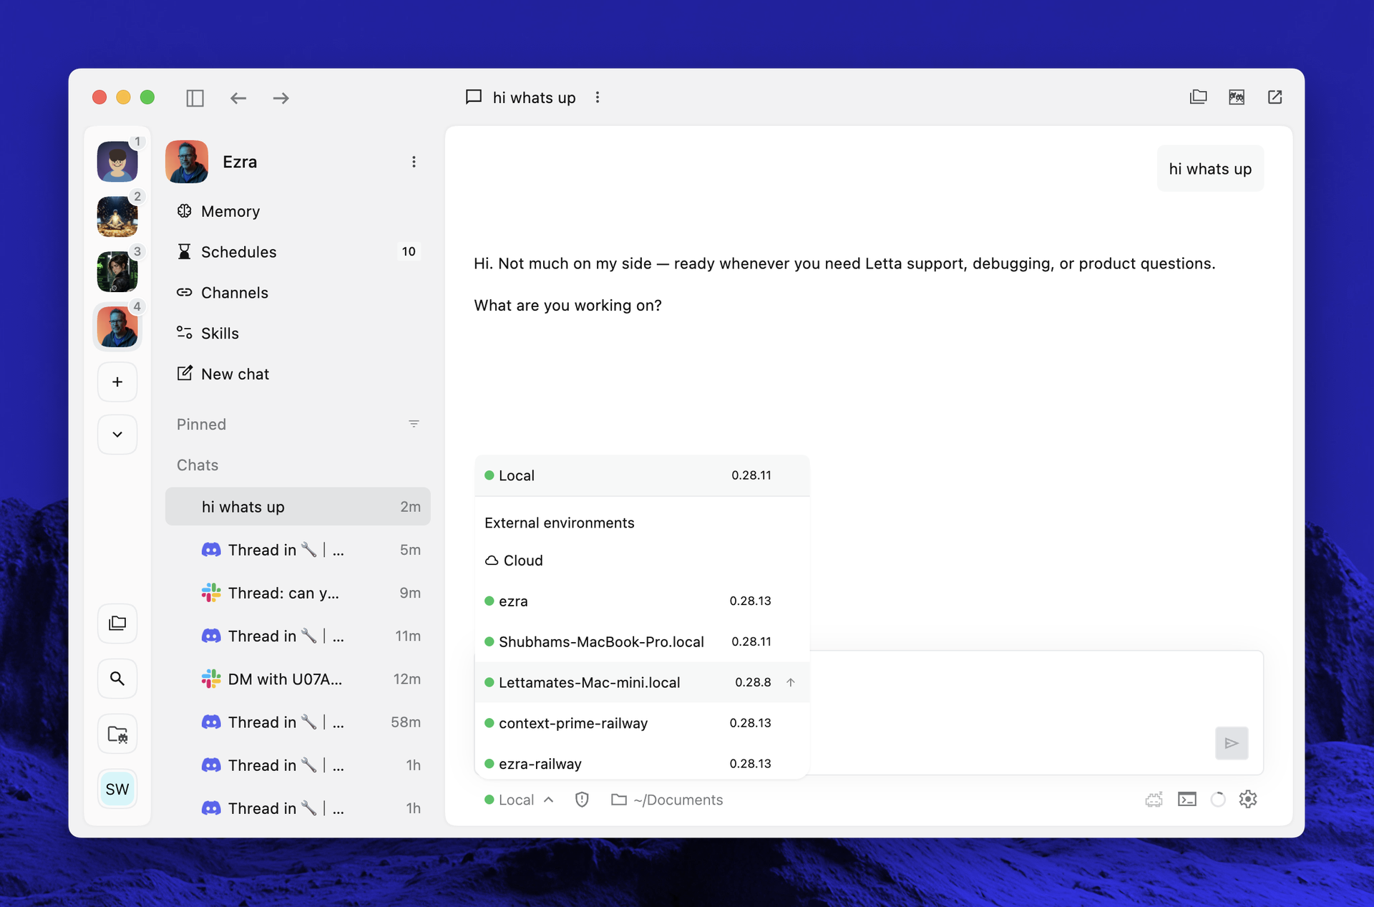Toggle the sidebar panel icon
1374x907 pixels.
click(x=195, y=98)
